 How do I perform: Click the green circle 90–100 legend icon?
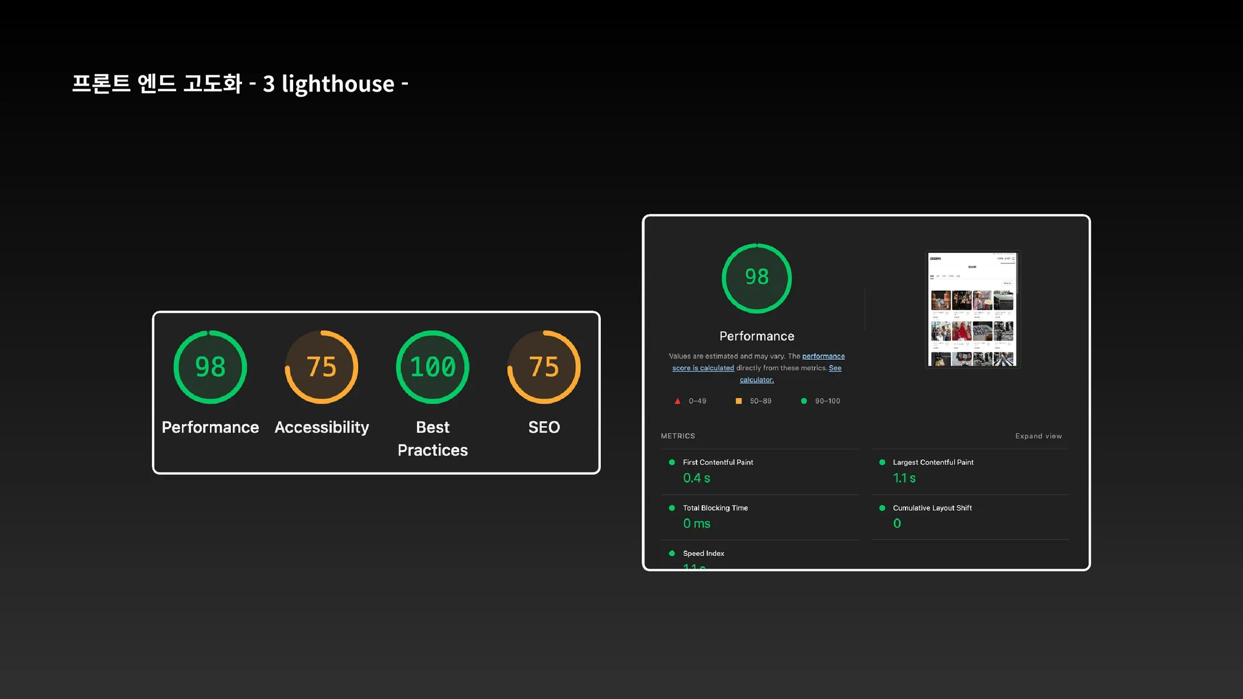tap(804, 401)
